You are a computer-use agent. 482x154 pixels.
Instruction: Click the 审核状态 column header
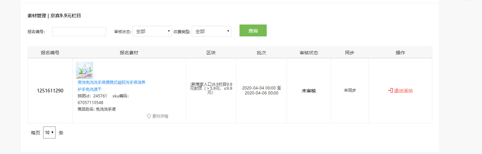click(x=309, y=53)
